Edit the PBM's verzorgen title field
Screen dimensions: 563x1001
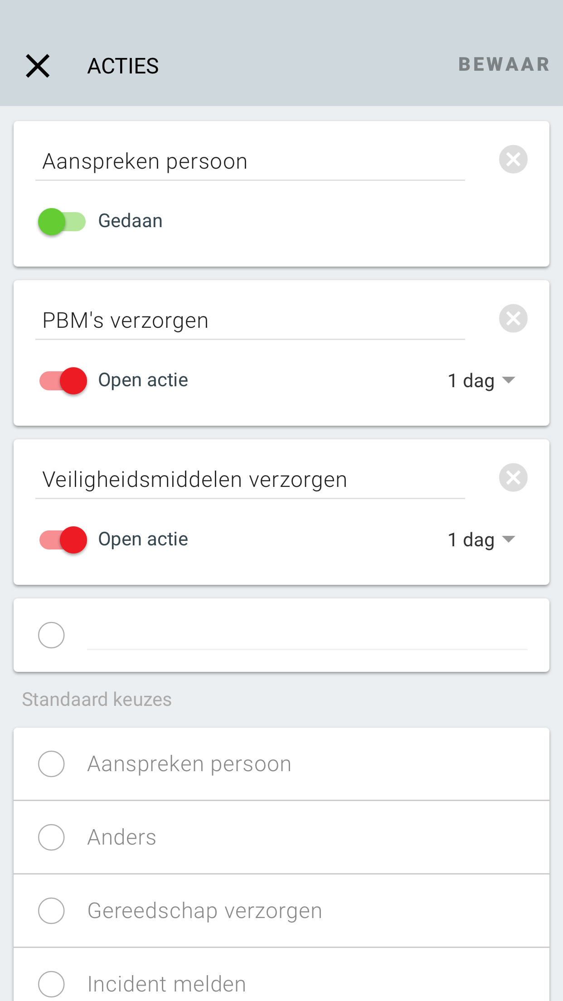click(250, 321)
